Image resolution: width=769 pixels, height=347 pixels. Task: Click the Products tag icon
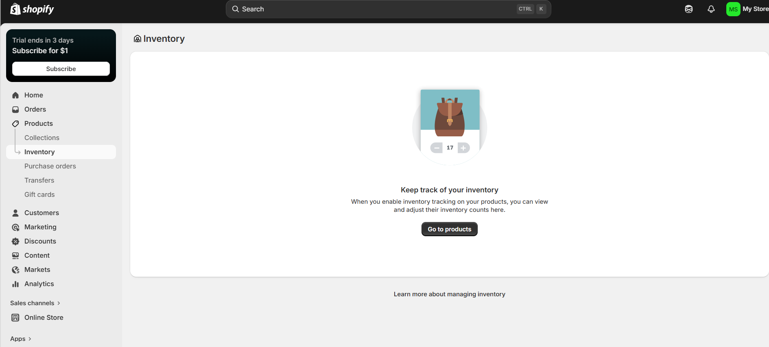point(15,123)
